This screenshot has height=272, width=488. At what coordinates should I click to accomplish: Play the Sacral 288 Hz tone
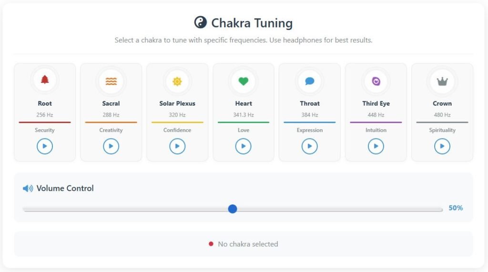click(x=111, y=146)
